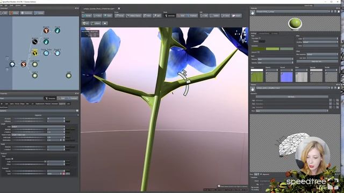Viewport: 344px width, 193px height.
Task: Switch to the Displacement properties tab
Action: (x=40, y=103)
